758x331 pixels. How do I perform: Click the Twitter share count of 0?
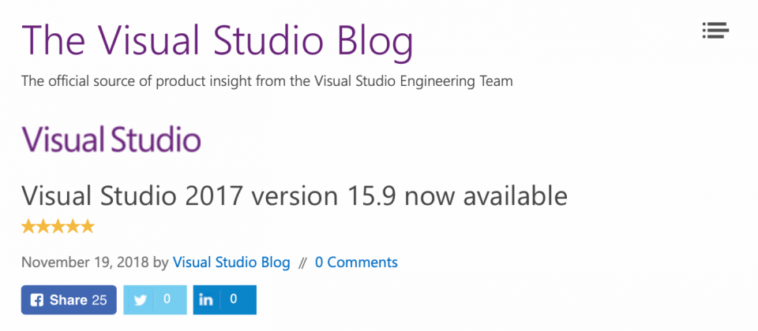[167, 300]
